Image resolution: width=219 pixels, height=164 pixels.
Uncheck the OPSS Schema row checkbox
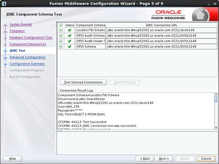(x=61, y=47)
